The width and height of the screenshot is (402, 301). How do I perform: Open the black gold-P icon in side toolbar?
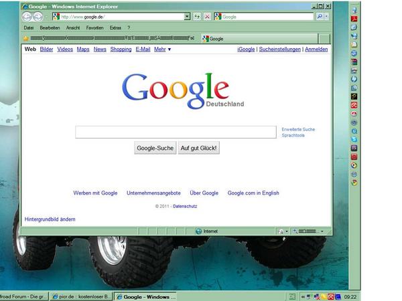pyautogui.click(x=354, y=96)
